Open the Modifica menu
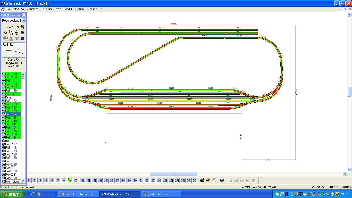The width and height of the screenshot is (352, 198). pyautogui.click(x=19, y=9)
